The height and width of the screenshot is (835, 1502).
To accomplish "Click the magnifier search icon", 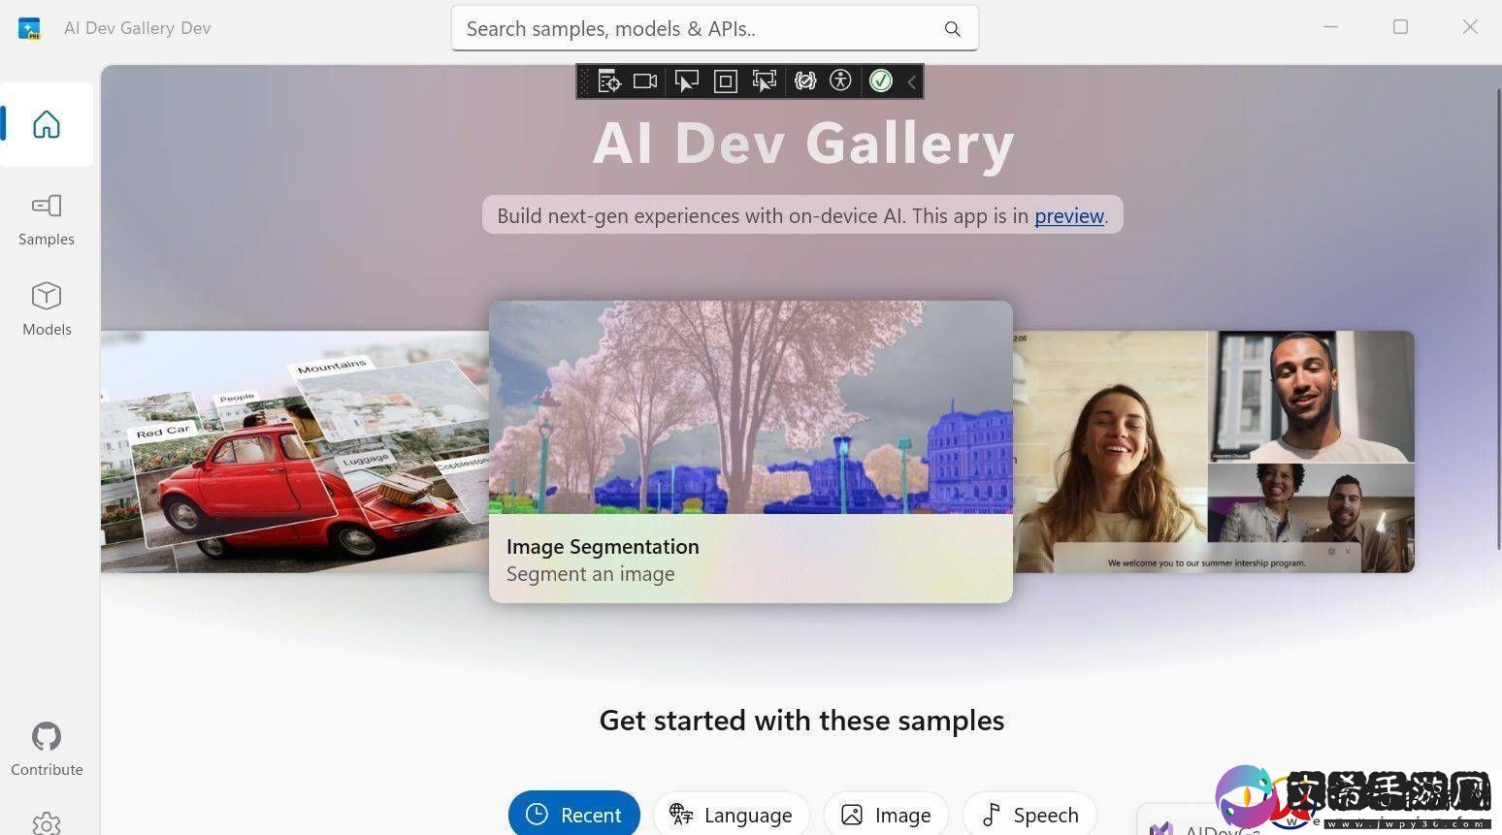I will 953,29.
